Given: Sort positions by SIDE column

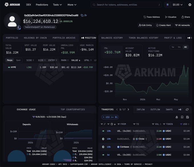Looking at the screenshot, I should pos(30,60).
